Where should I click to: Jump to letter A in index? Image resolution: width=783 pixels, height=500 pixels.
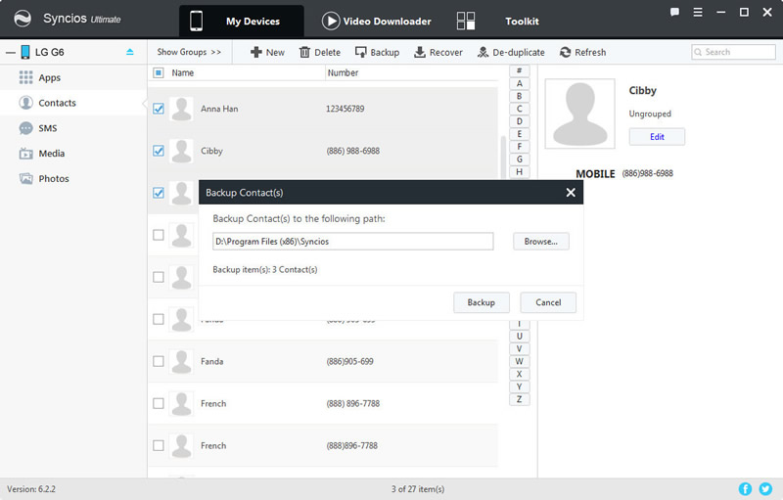[x=520, y=83]
